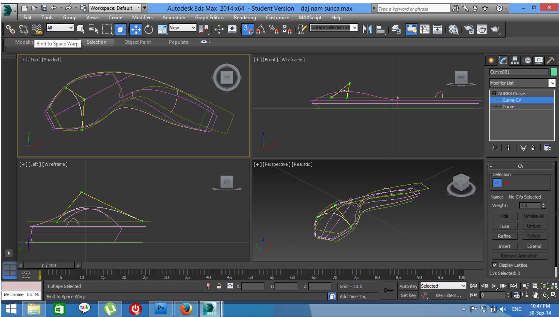The height and width of the screenshot is (317, 559).
Task: Open the Modifiers menu
Action: point(142,17)
